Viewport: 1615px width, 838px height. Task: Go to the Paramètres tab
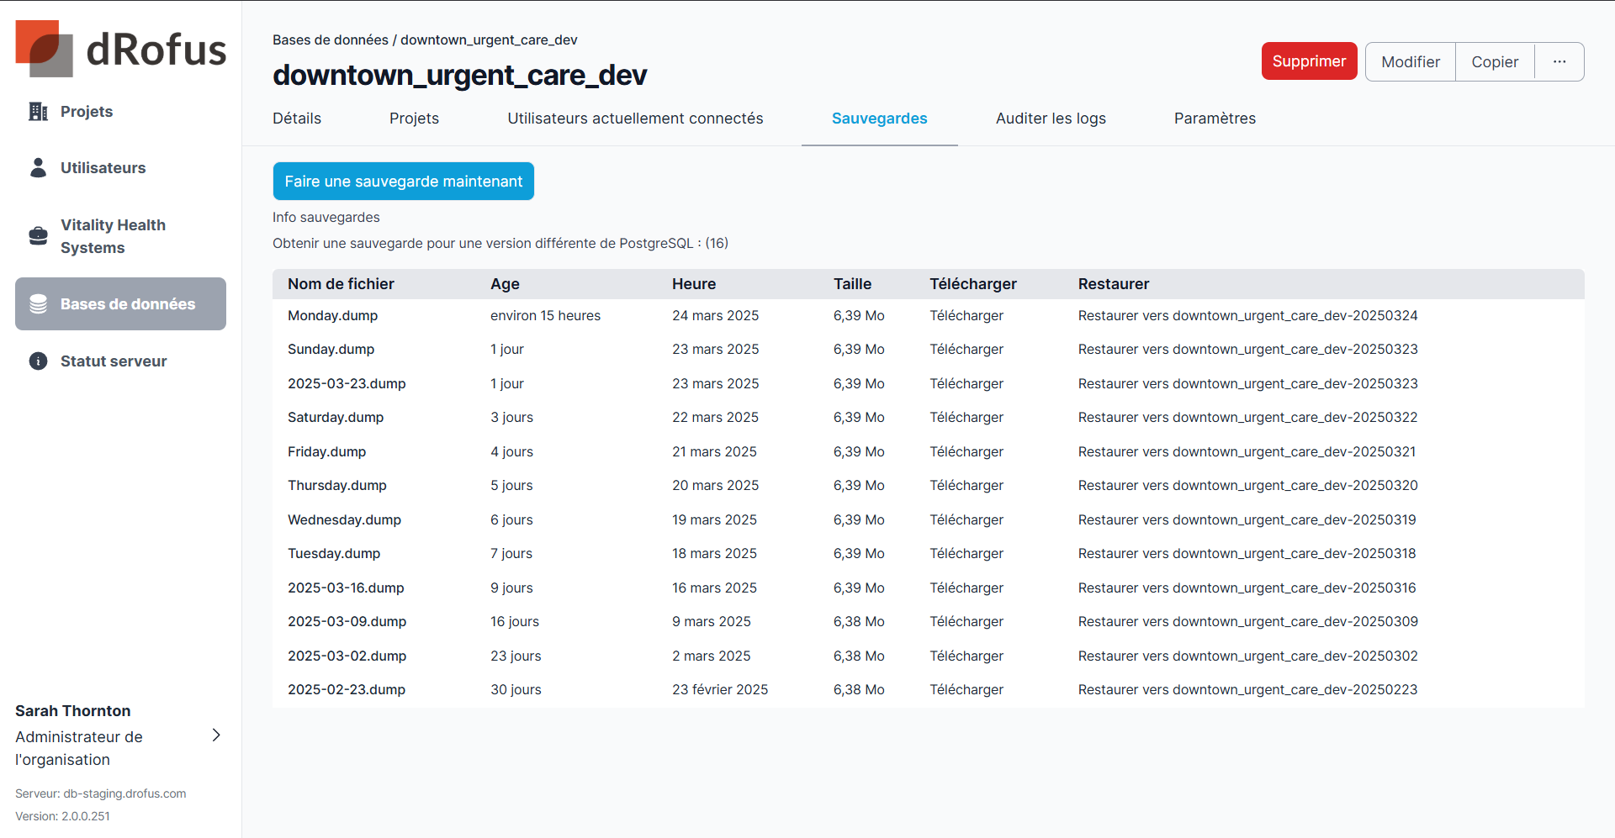[1214, 119]
